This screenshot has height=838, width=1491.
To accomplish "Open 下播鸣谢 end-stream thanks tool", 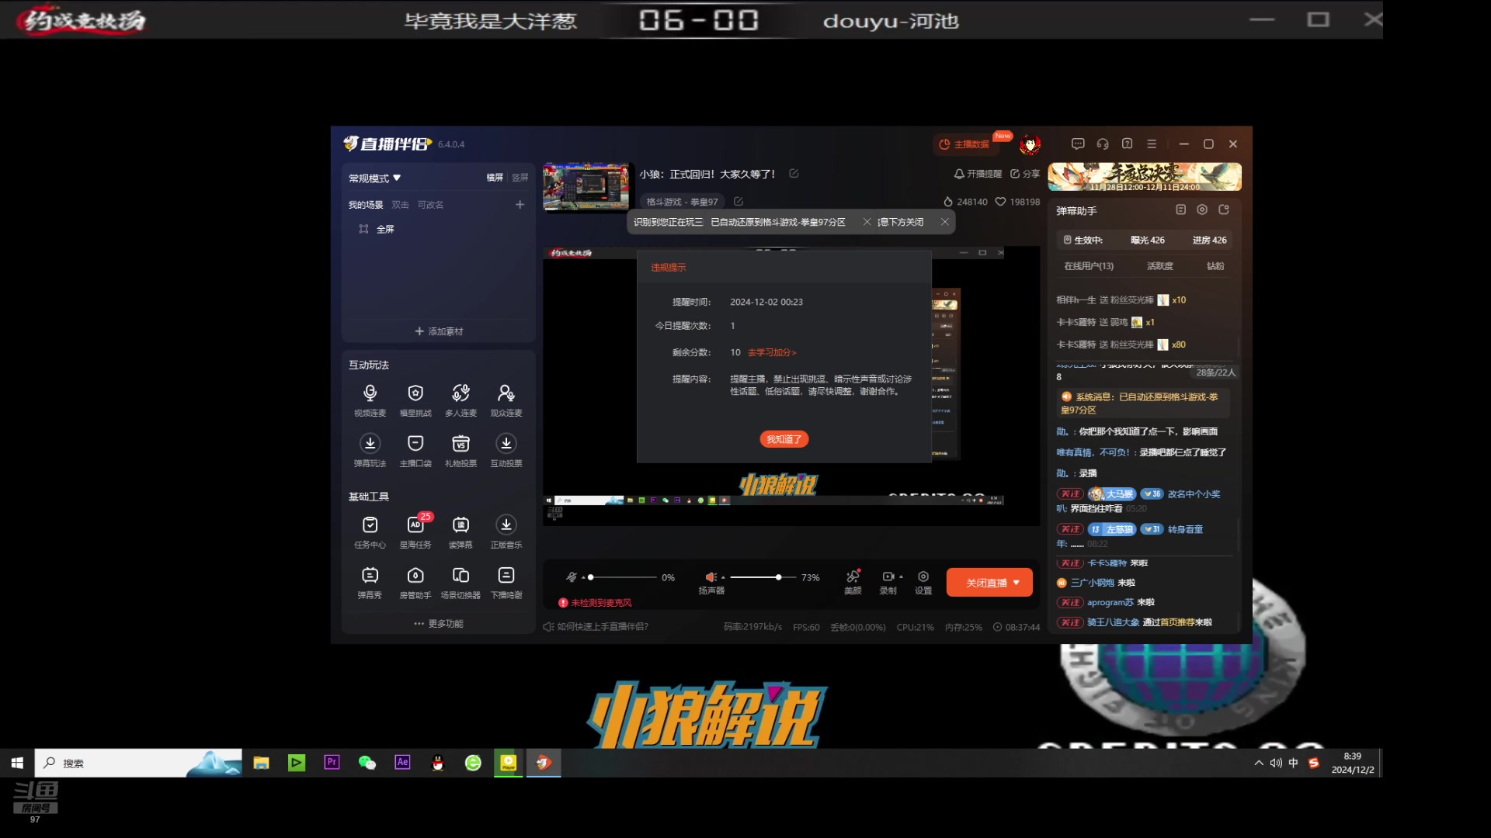I will click(506, 583).
